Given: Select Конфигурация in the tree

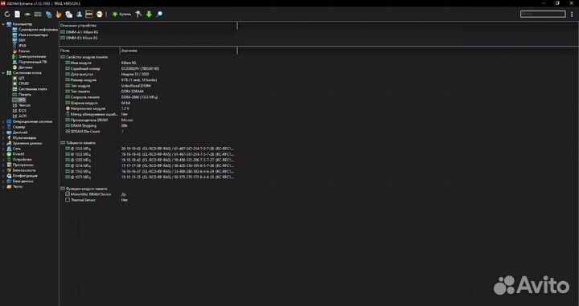Looking at the screenshot, I should click(x=25, y=176).
